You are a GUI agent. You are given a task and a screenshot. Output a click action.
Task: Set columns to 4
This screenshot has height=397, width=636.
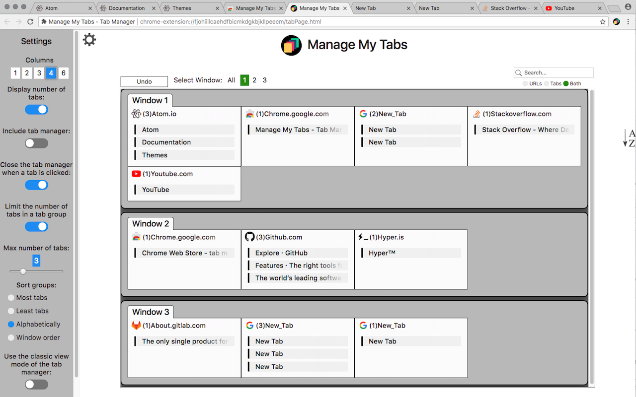pos(51,73)
